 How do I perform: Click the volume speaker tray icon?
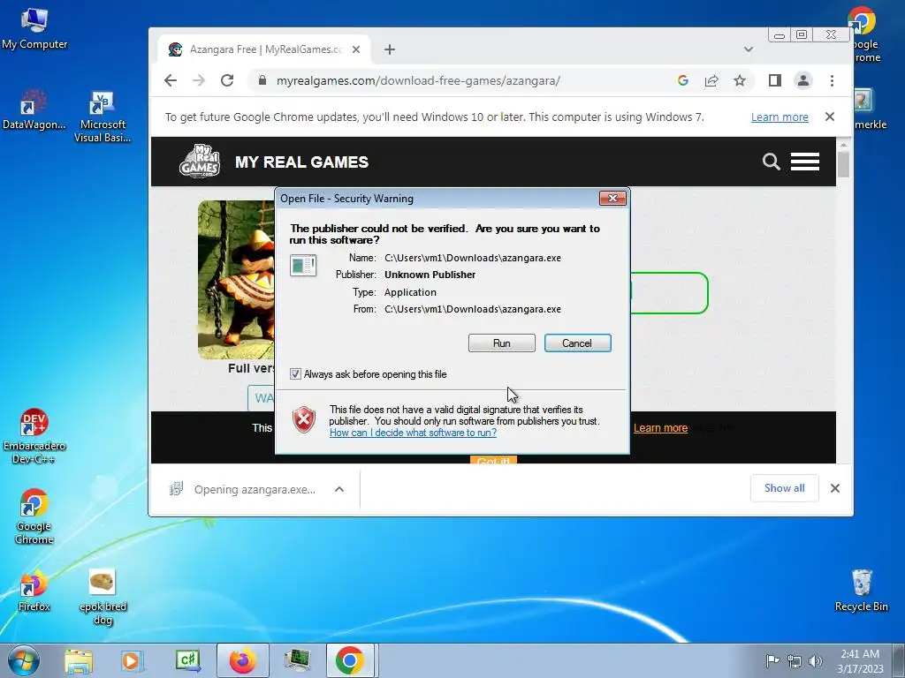(x=815, y=660)
